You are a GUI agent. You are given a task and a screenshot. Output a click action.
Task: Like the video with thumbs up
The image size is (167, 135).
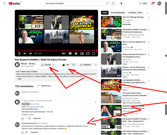[x=66, y=65]
